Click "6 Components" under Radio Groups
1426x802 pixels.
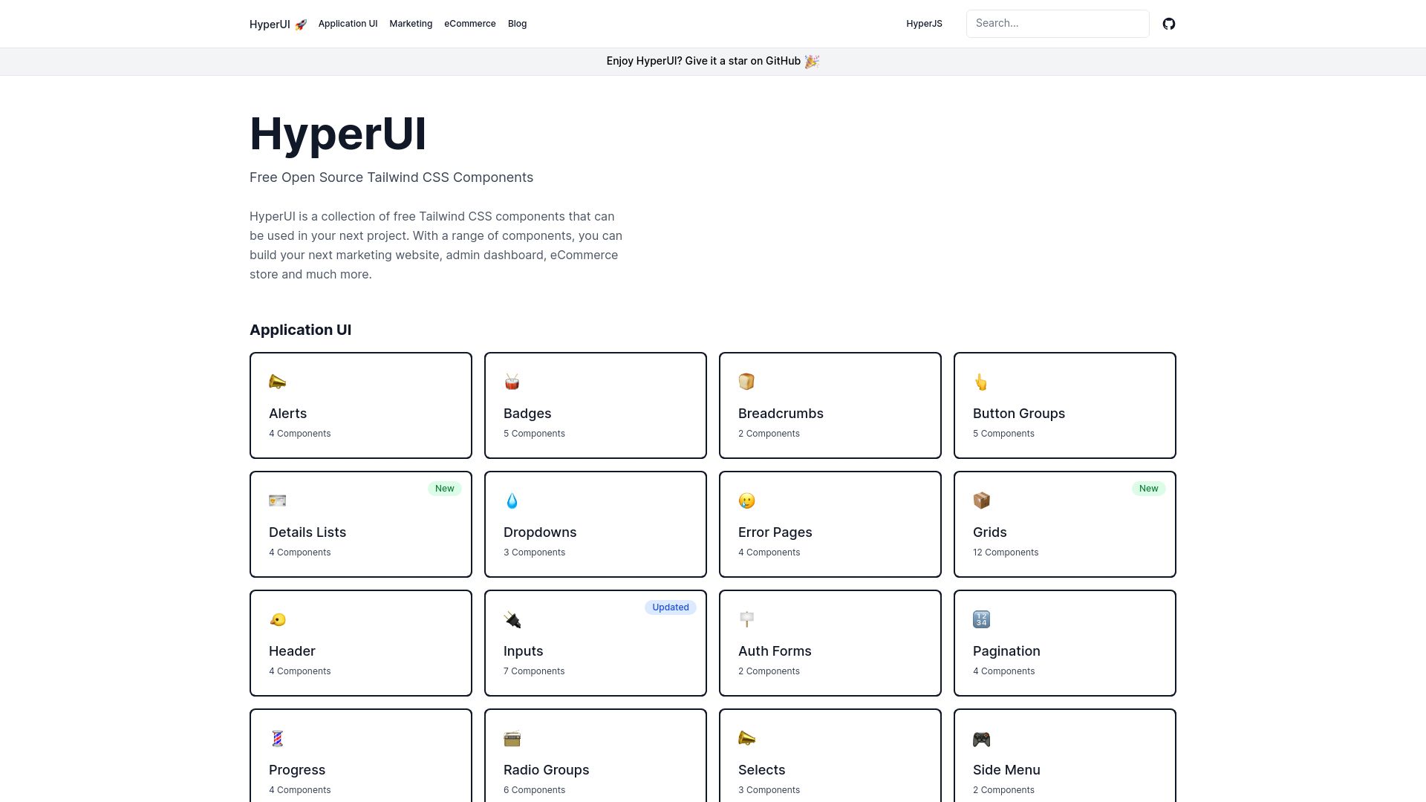click(x=534, y=790)
